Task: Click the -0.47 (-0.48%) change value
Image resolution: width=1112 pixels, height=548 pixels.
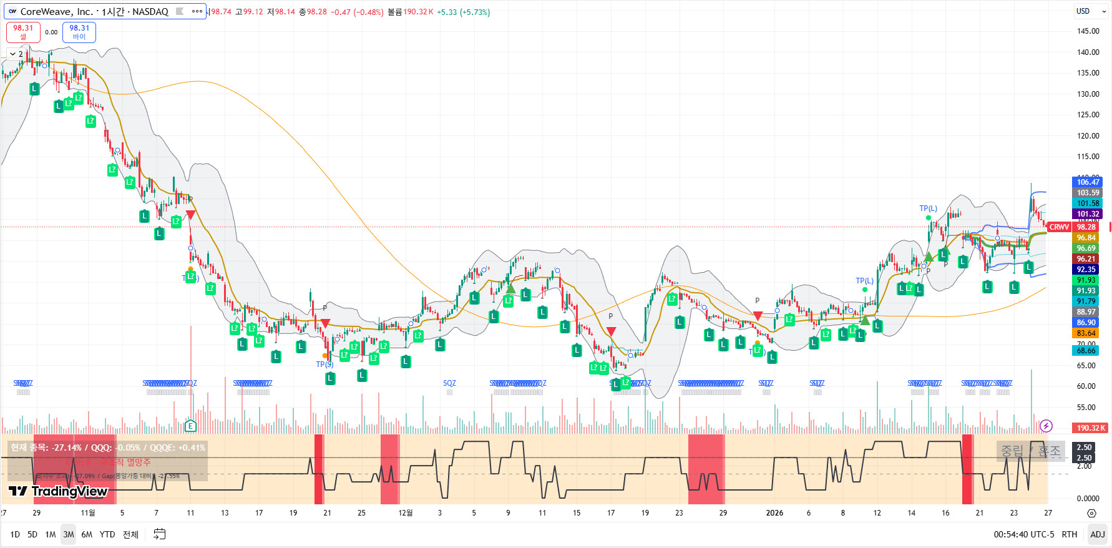Action: (x=357, y=12)
